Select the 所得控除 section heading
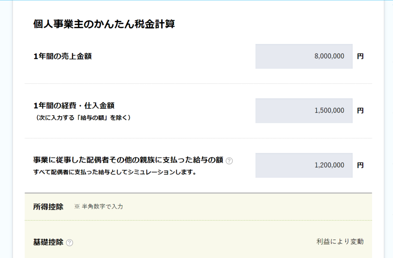 48,207
